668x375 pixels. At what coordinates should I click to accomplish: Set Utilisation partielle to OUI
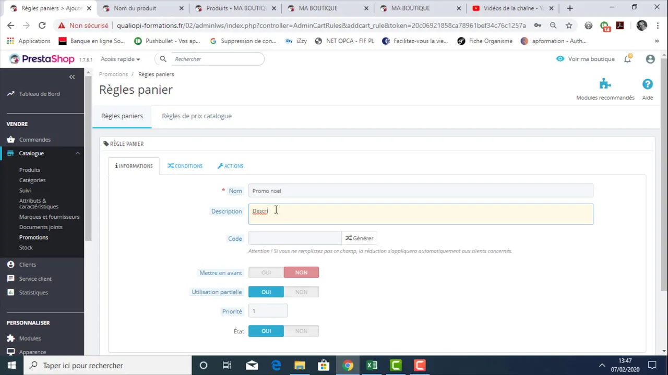click(266, 292)
